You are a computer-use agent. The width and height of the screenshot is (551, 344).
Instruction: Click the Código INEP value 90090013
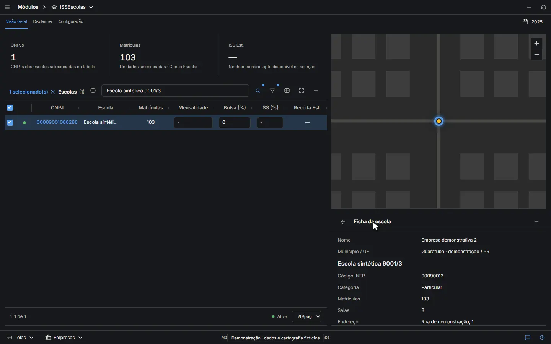pyautogui.click(x=432, y=276)
